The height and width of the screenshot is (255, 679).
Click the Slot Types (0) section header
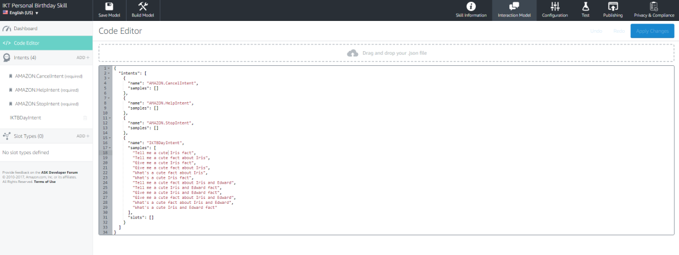pyautogui.click(x=46, y=136)
